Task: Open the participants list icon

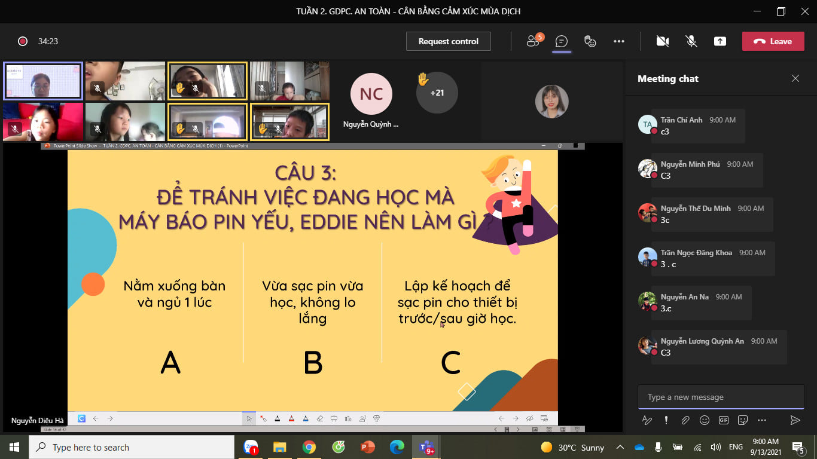Action: [532, 41]
